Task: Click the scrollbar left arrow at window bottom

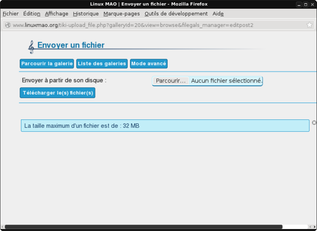Action: click(2, 227)
